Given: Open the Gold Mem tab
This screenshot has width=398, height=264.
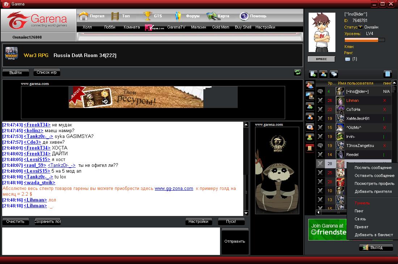Looking at the screenshot, I should (221, 27).
